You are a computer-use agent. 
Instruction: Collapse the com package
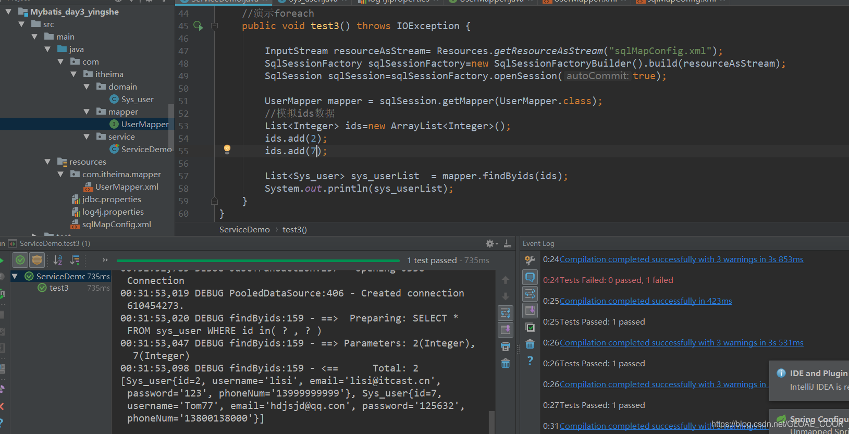pos(60,61)
